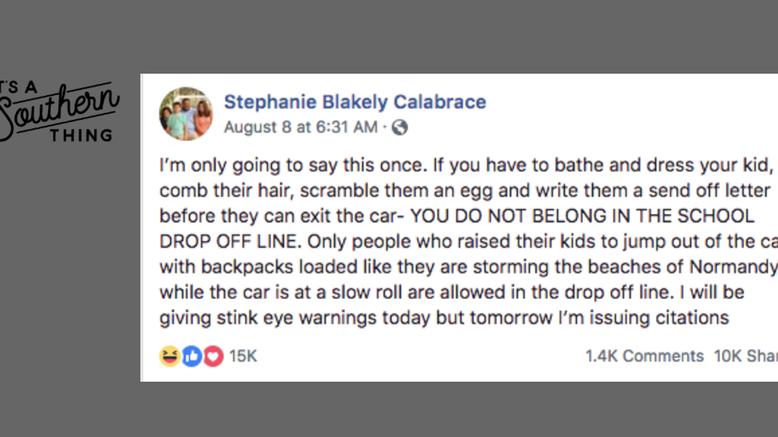
Task: View the 15K reactions count
Action: coord(243,356)
